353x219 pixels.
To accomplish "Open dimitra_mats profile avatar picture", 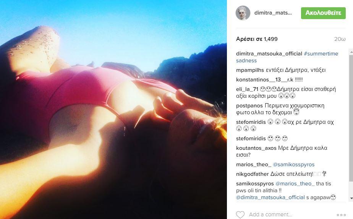I will [243, 13].
